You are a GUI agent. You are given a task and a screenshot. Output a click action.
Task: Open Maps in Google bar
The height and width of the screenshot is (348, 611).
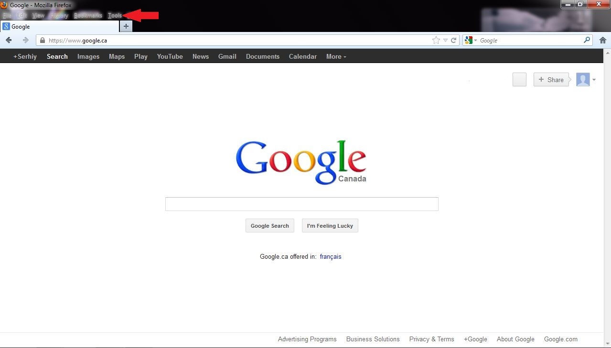tap(117, 56)
